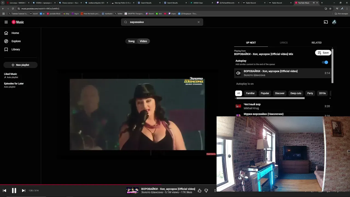Open a new browser tab
This screenshot has width=350, height=197.
coord(322,3)
